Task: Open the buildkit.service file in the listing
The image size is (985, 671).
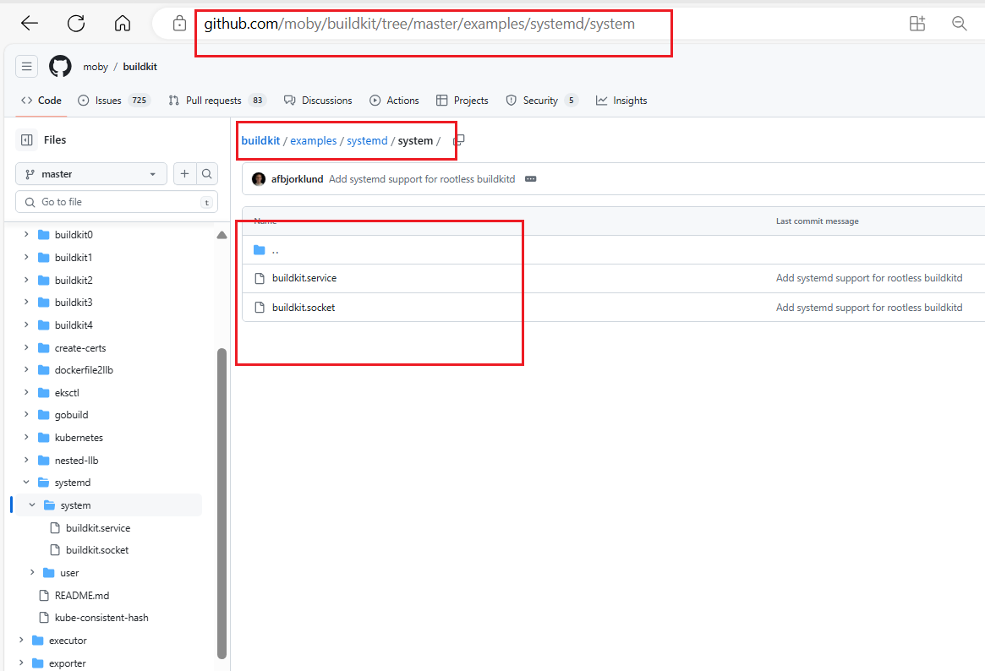Action: pyautogui.click(x=304, y=278)
